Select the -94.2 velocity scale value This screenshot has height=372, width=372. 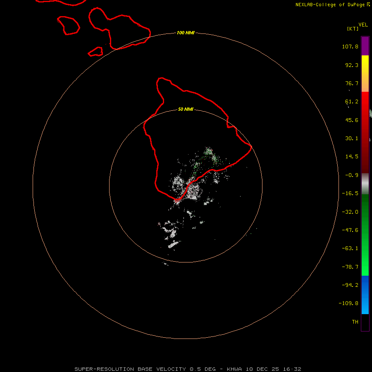[350, 285]
